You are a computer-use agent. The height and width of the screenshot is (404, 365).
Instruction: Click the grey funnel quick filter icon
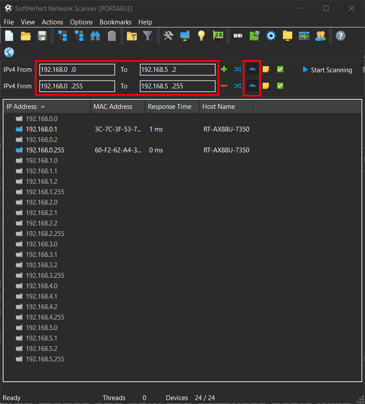point(148,36)
